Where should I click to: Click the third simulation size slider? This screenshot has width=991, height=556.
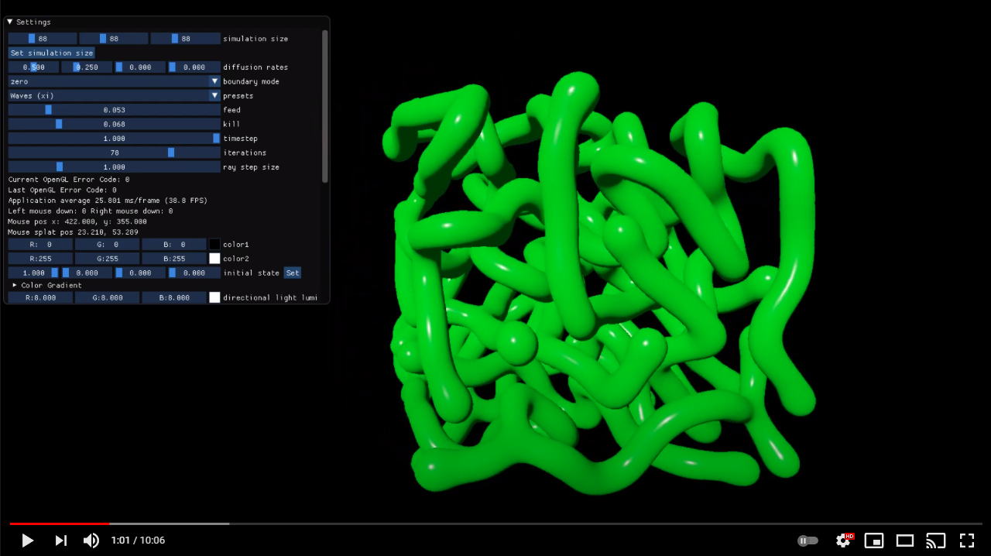[186, 39]
